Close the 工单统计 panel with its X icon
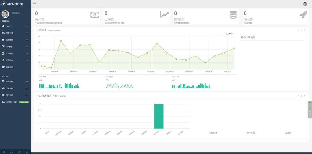The height and width of the screenshot is (154, 312). pyautogui.click(x=305, y=30)
